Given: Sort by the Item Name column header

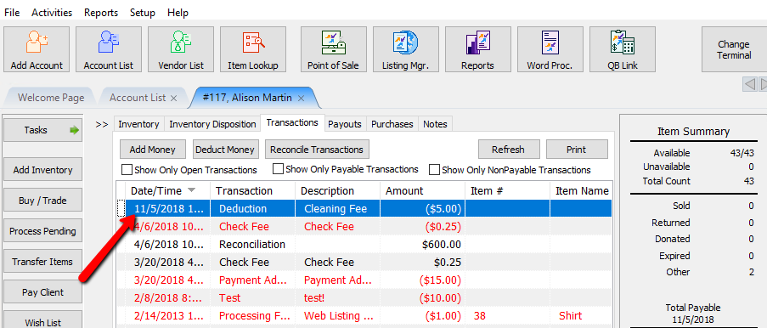Looking at the screenshot, I should pos(581,190).
